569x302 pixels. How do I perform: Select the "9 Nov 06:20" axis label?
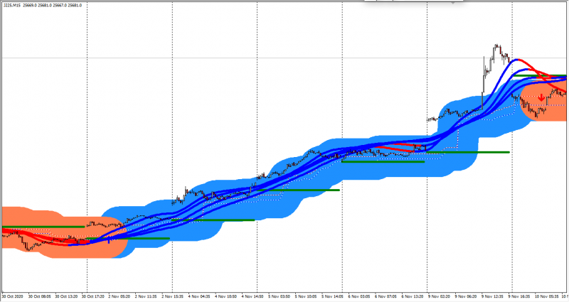point(466,296)
